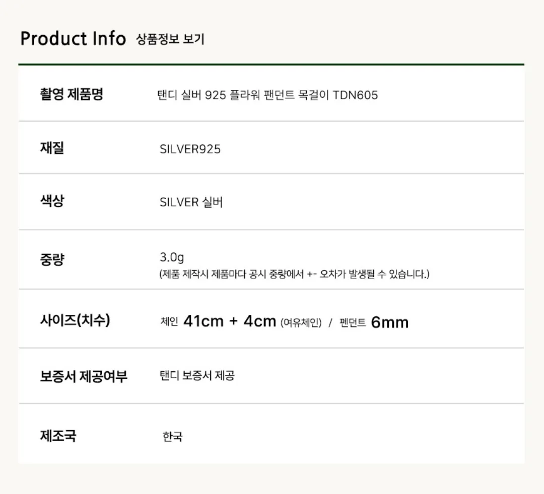Select the SILVER925 material value
The image size is (544, 494).
(190, 149)
